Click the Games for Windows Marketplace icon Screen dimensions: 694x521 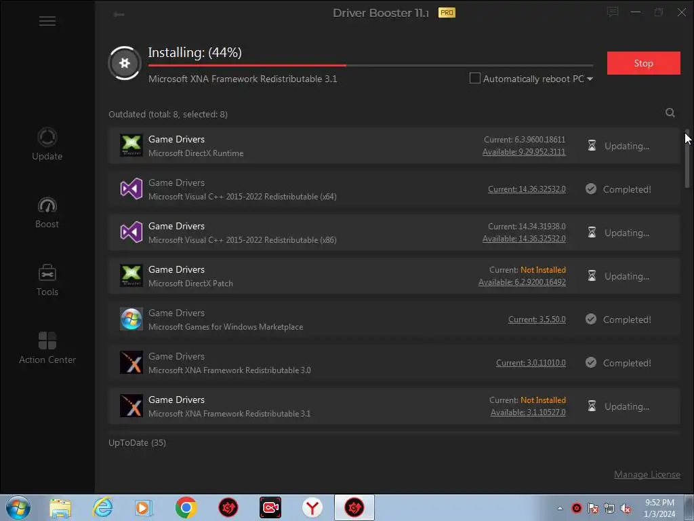pos(131,319)
